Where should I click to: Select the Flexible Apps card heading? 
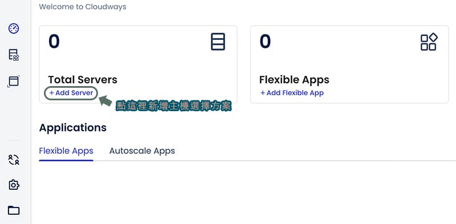point(294,80)
